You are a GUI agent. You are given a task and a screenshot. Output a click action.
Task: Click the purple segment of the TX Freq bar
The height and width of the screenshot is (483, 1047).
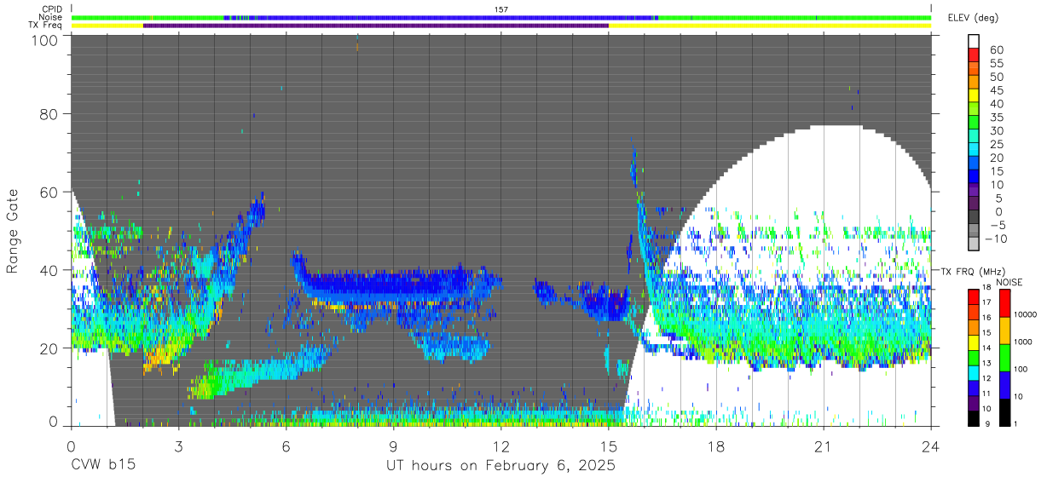tap(376, 26)
